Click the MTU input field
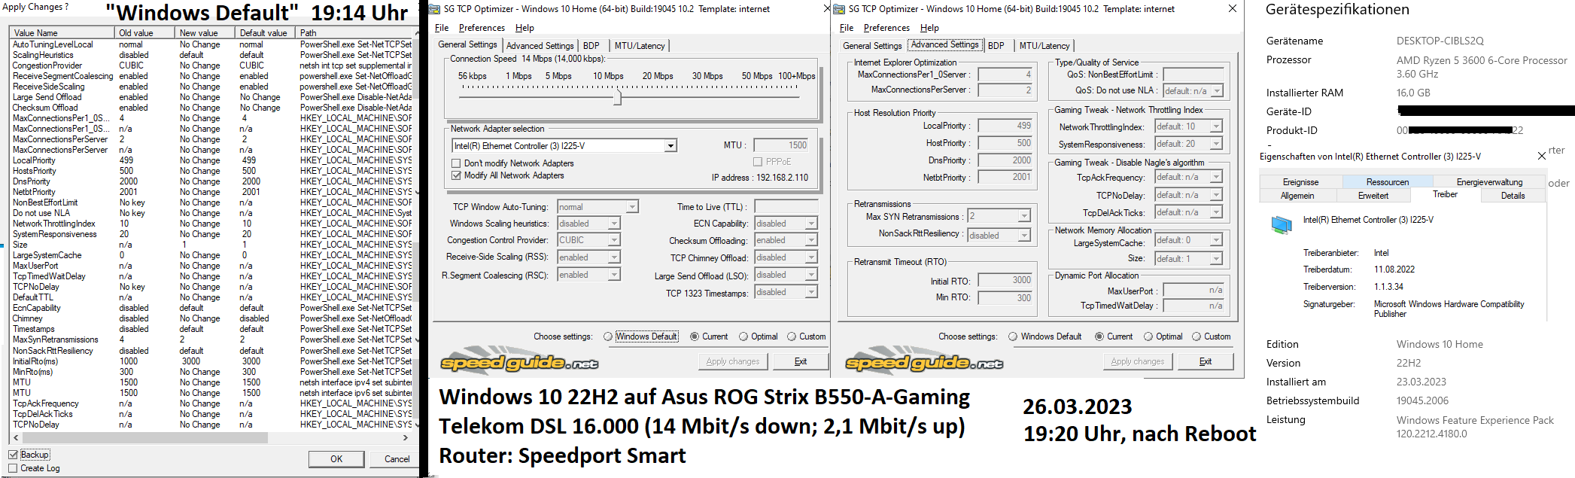1575x478 pixels. coord(782,145)
